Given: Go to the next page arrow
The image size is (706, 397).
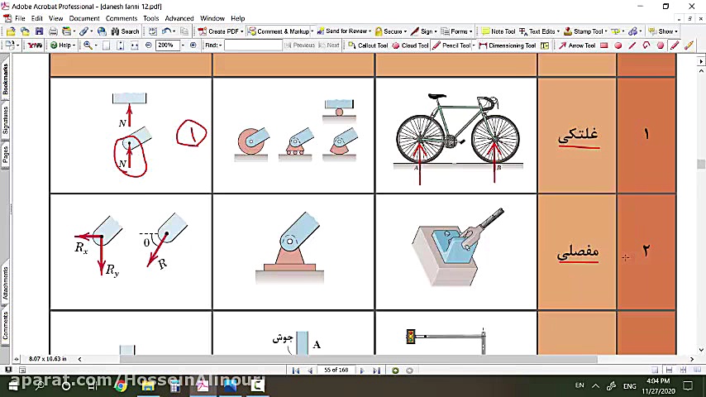Looking at the screenshot, I should pyautogui.click(x=362, y=371).
